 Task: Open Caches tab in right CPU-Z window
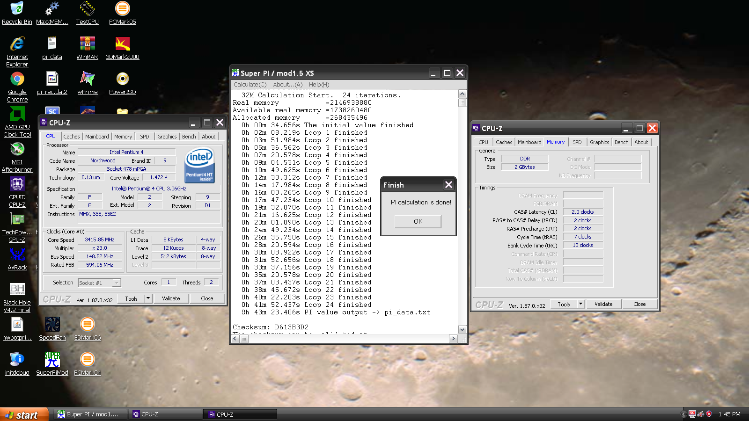coord(504,142)
